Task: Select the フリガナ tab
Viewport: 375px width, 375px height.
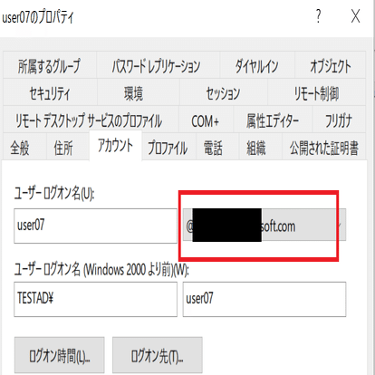Action: pyautogui.click(x=339, y=120)
